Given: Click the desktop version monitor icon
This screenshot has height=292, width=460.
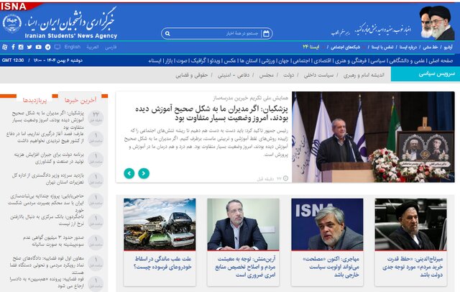Looking at the screenshot, I should (57, 47).
